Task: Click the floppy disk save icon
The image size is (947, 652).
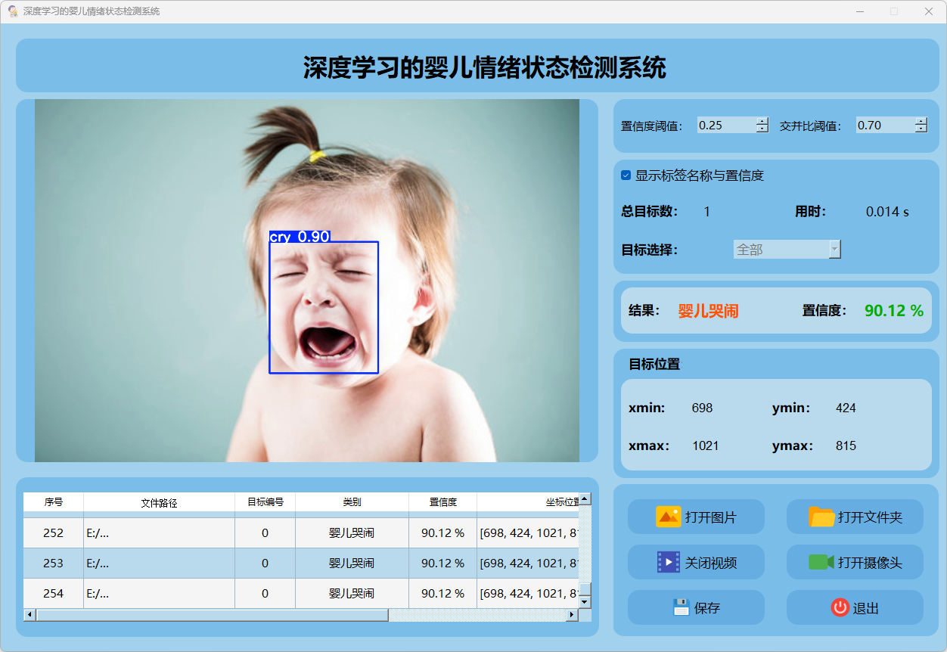Action: 681,607
